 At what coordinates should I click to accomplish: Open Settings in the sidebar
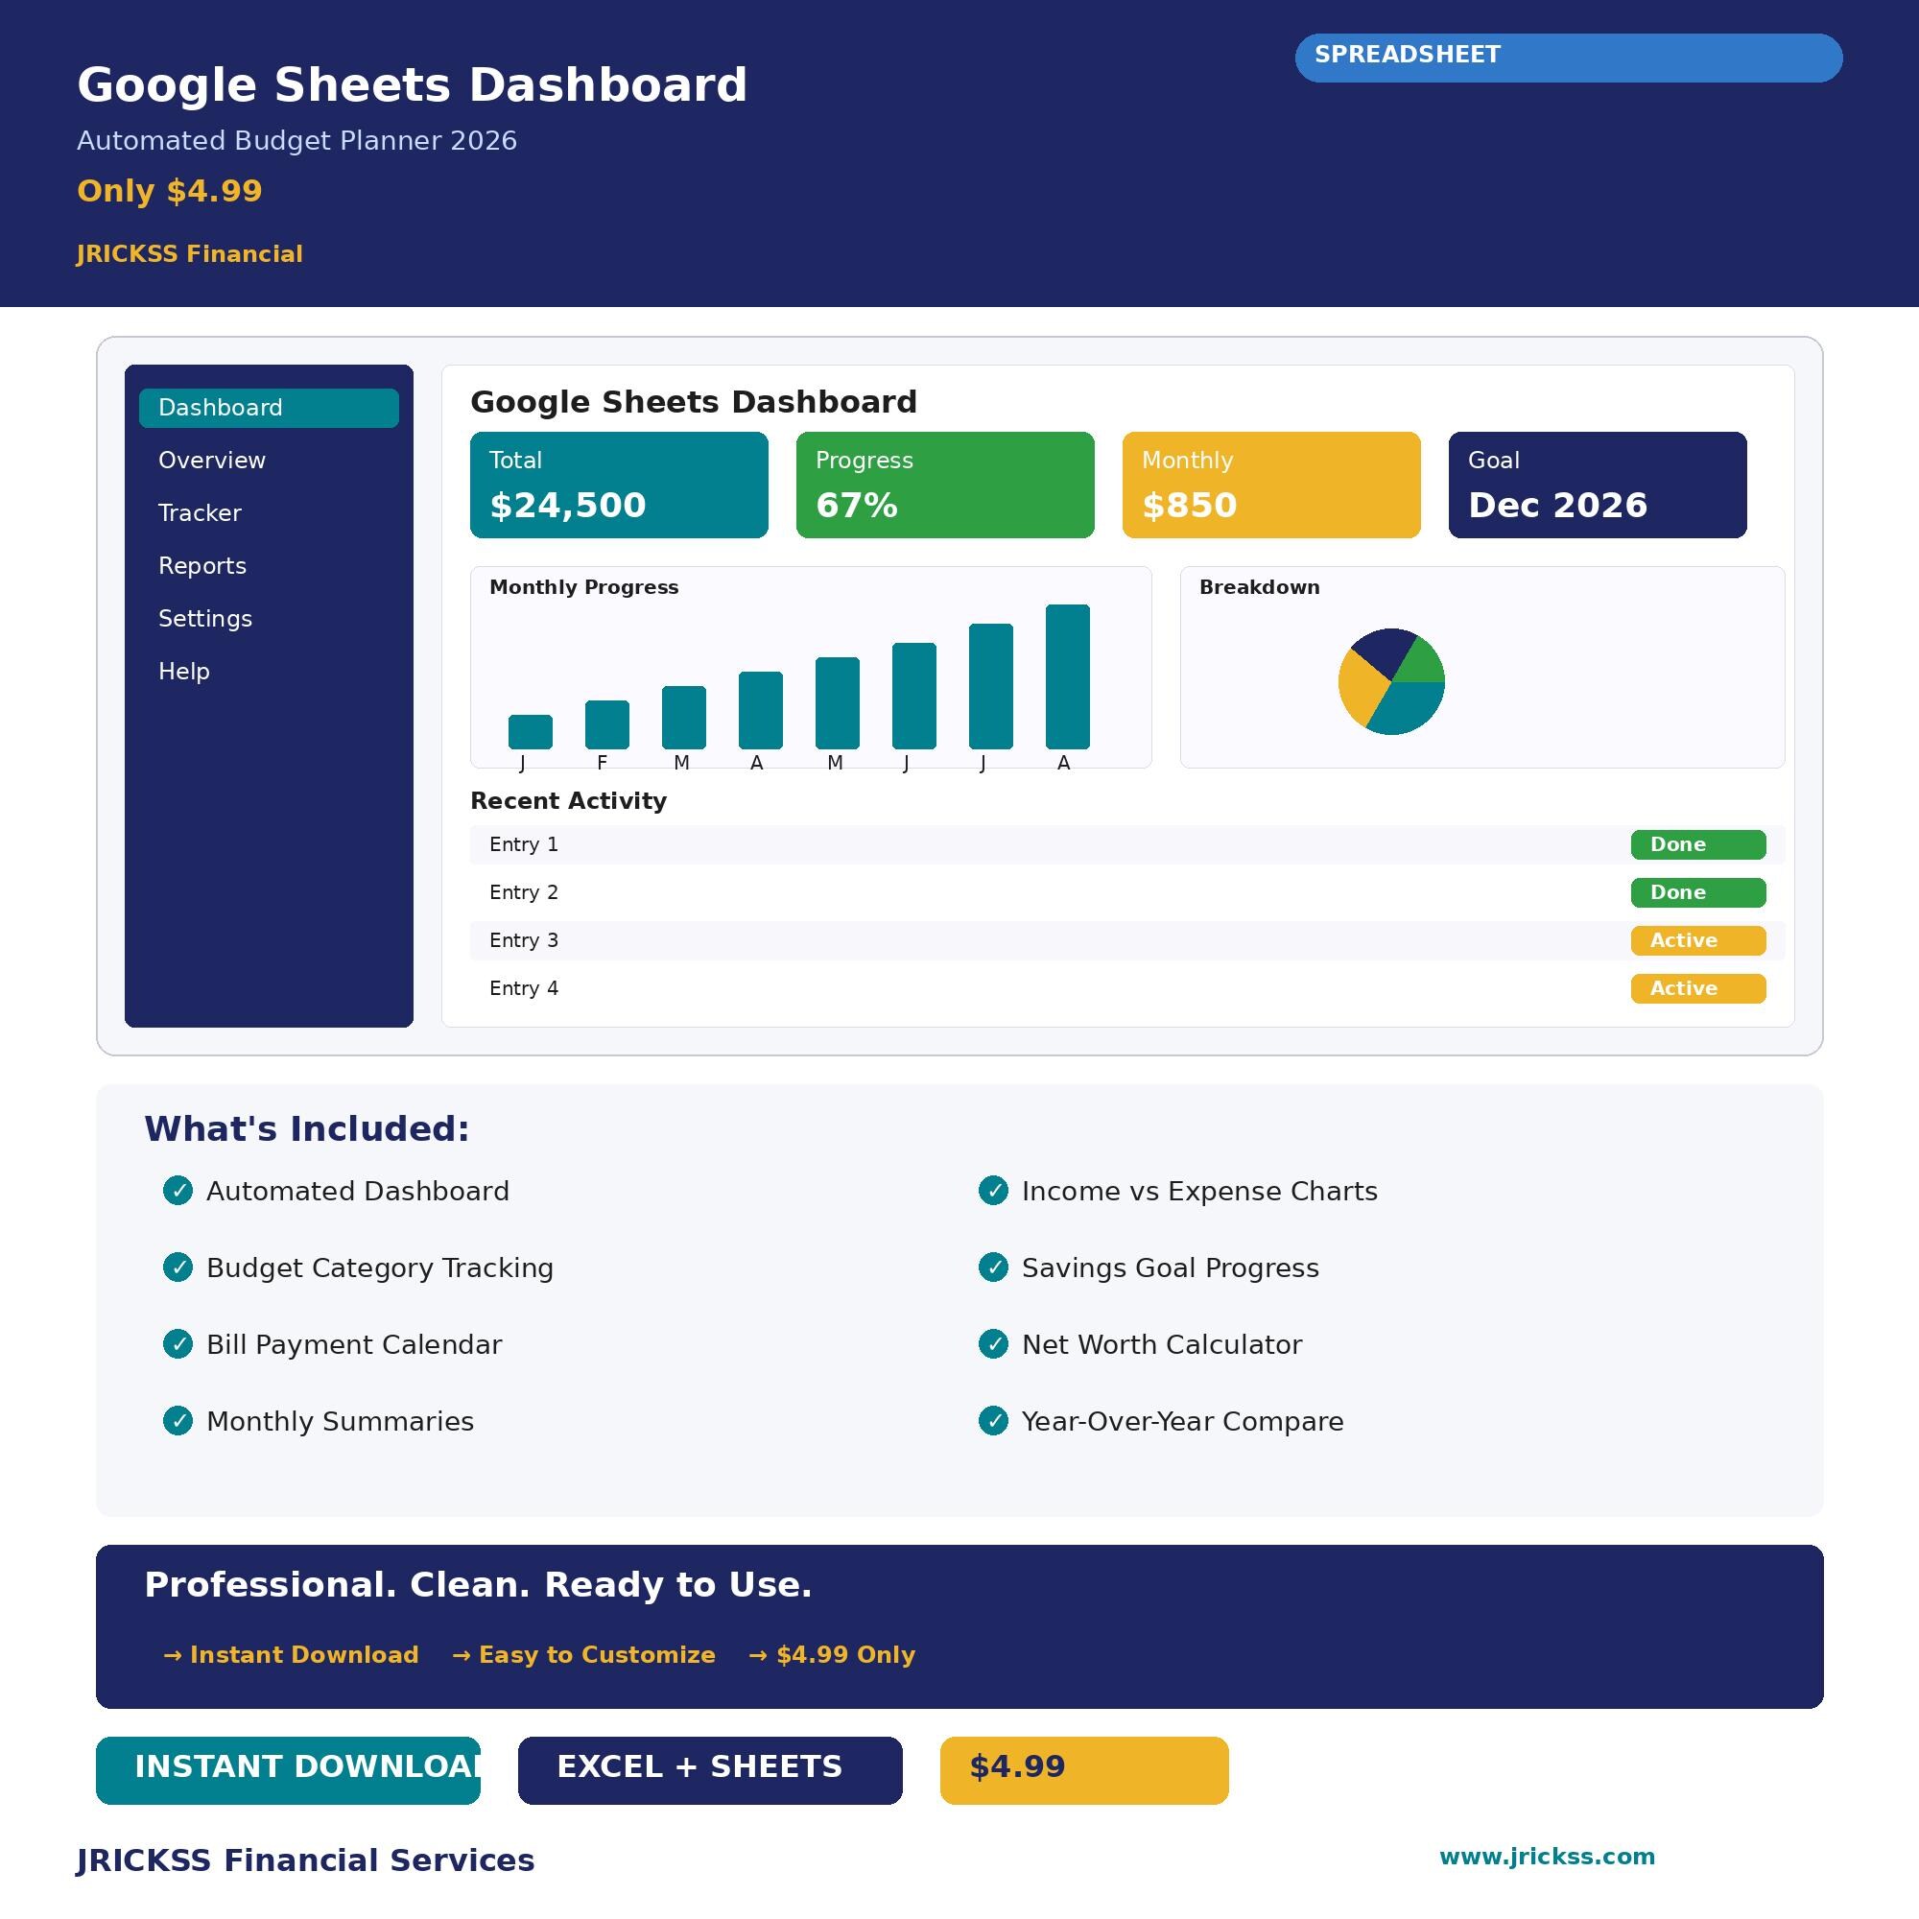[x=205, y=619]
